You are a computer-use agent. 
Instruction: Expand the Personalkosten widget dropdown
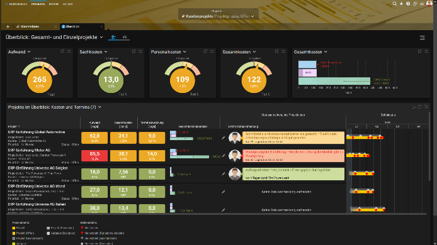tap(184, 52)
